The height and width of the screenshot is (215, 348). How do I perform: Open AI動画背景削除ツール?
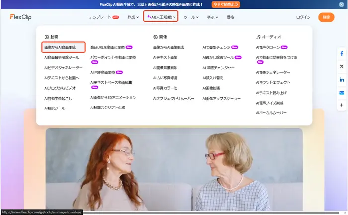pyautogui.click(x=62, y=57)
